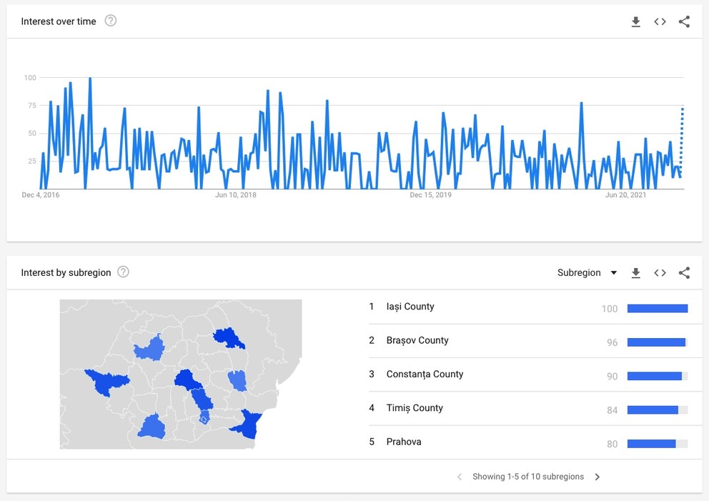The image size is (709, 501).
Task: Open help for Interest over time
Action: coord(111,21)
